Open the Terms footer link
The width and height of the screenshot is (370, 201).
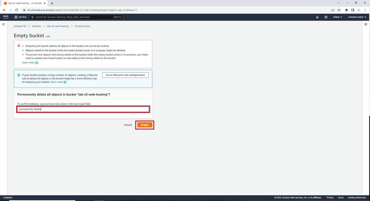[341, 198]
